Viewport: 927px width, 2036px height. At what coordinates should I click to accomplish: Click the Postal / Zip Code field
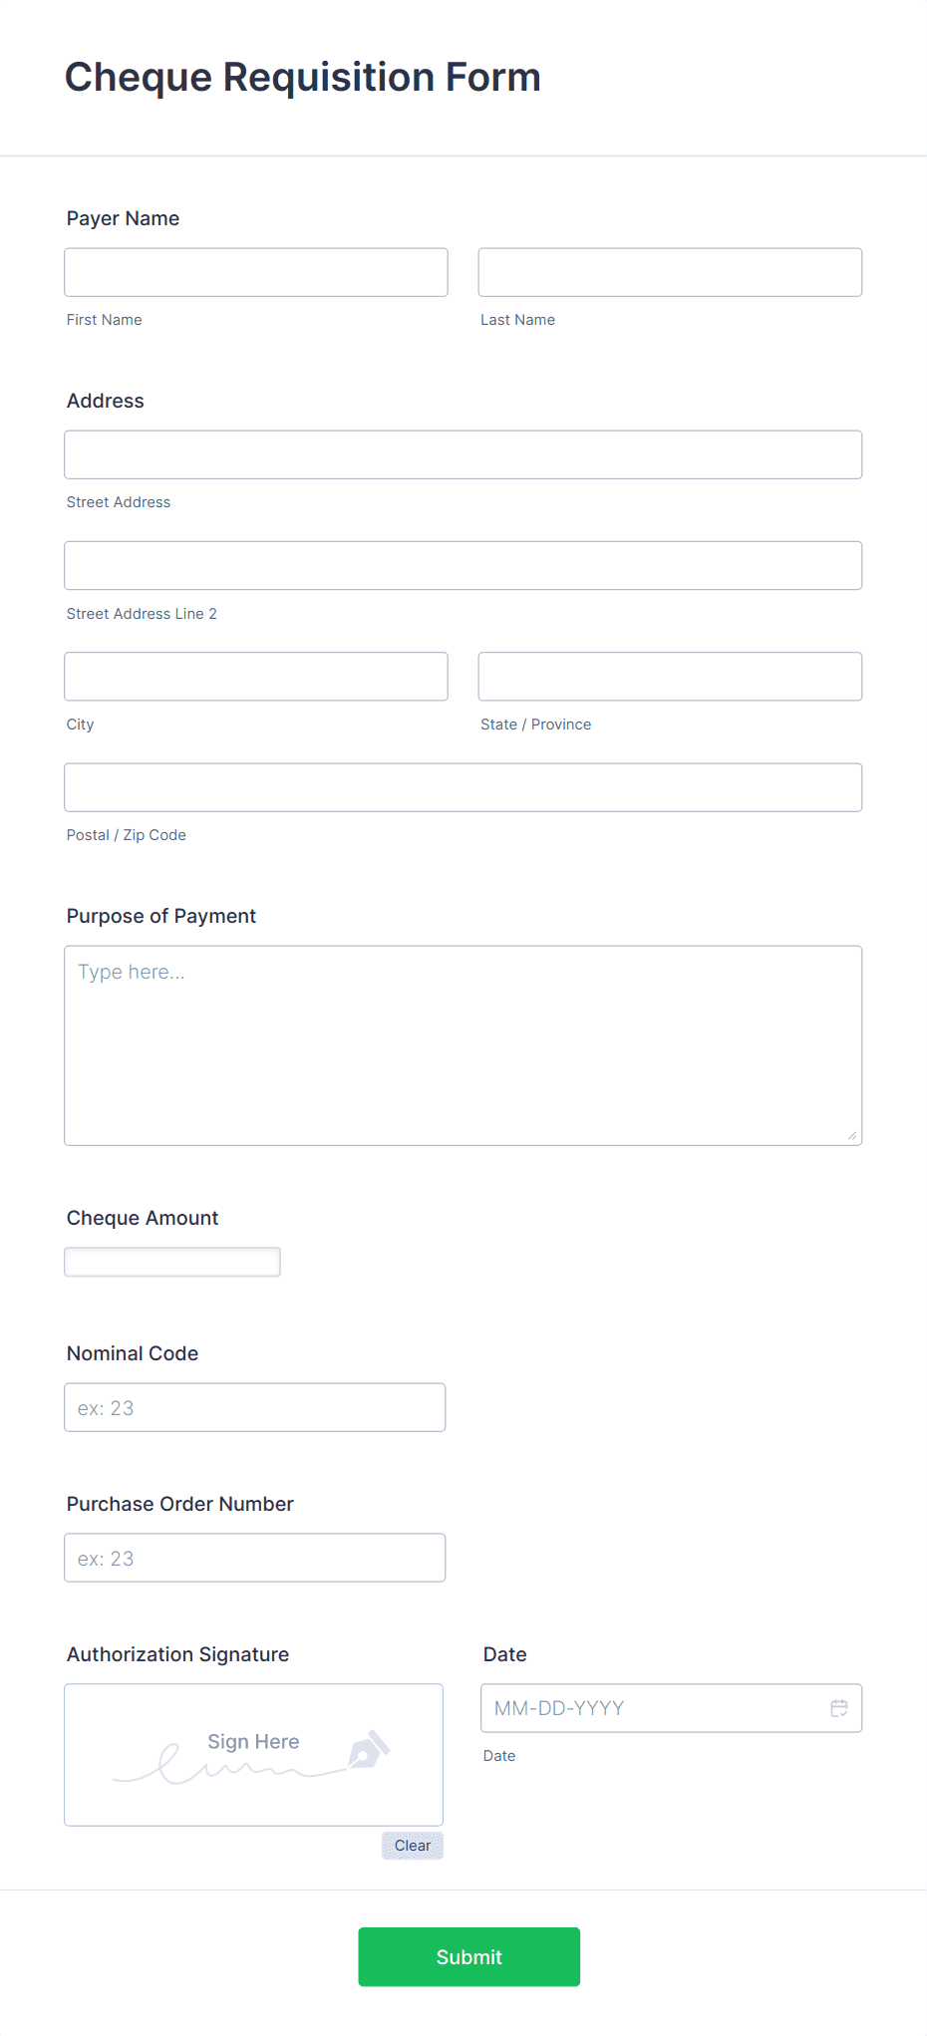pos(463,786)
